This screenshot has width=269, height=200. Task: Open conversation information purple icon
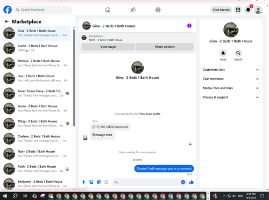[189, 26]
